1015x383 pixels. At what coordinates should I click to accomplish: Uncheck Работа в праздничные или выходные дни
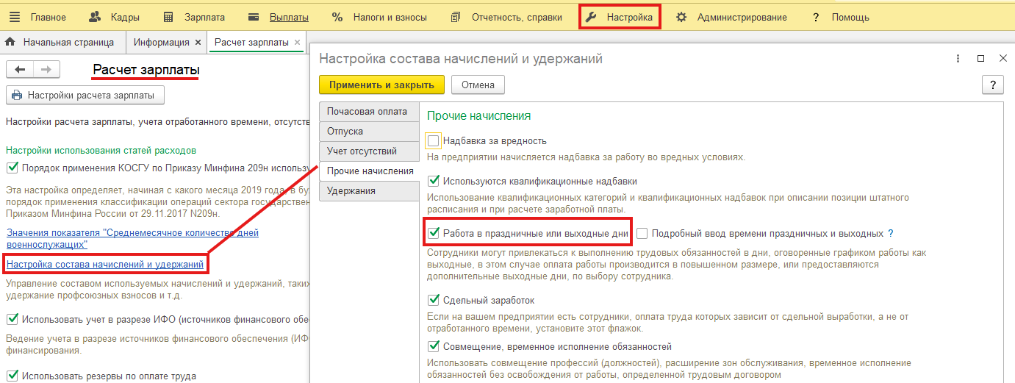point(434,234)
